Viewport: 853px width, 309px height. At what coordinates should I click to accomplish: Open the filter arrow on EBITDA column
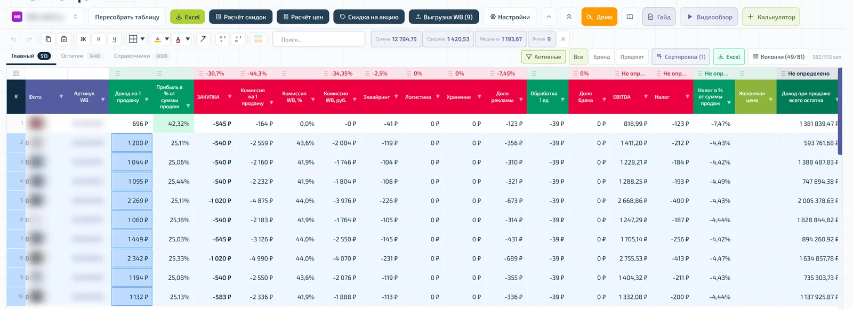(646, 97)
